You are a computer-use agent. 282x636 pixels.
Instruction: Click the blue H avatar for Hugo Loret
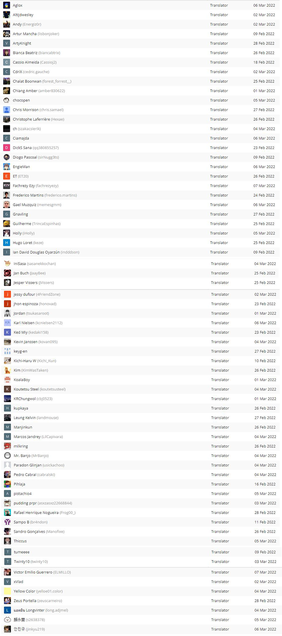[x=7, y=243]
